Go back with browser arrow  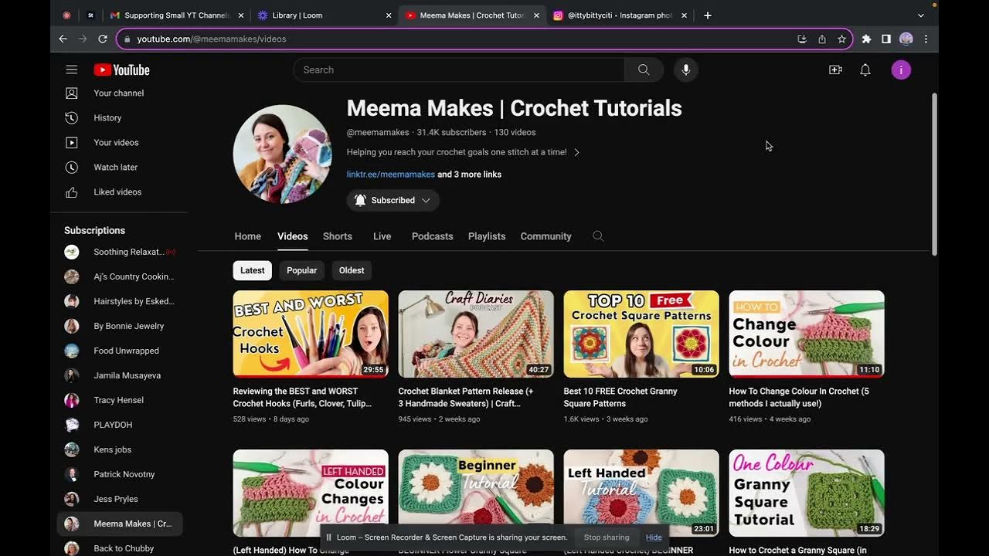pos(63,39)
